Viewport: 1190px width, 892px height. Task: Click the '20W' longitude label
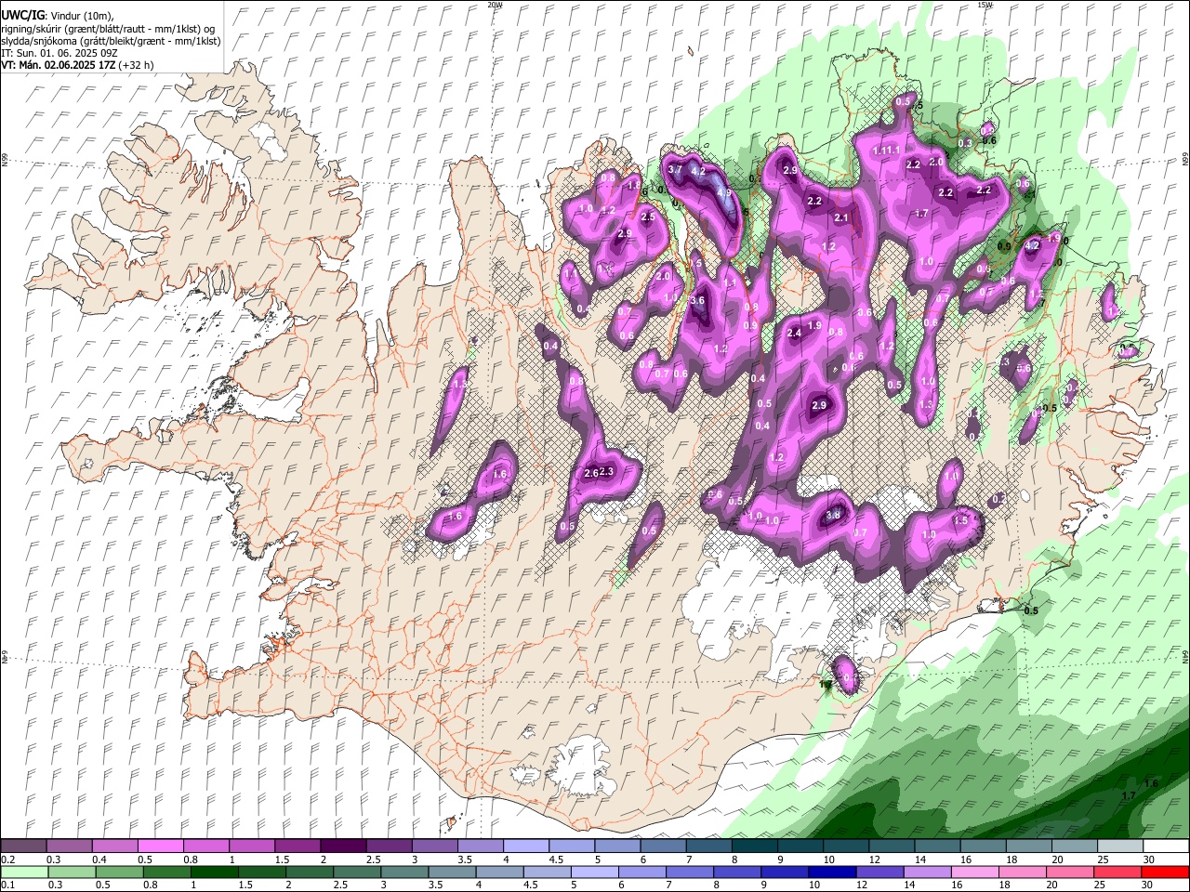coord(495,5)
